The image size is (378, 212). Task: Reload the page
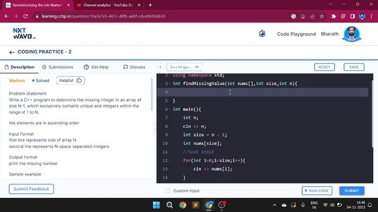point(25,16)
